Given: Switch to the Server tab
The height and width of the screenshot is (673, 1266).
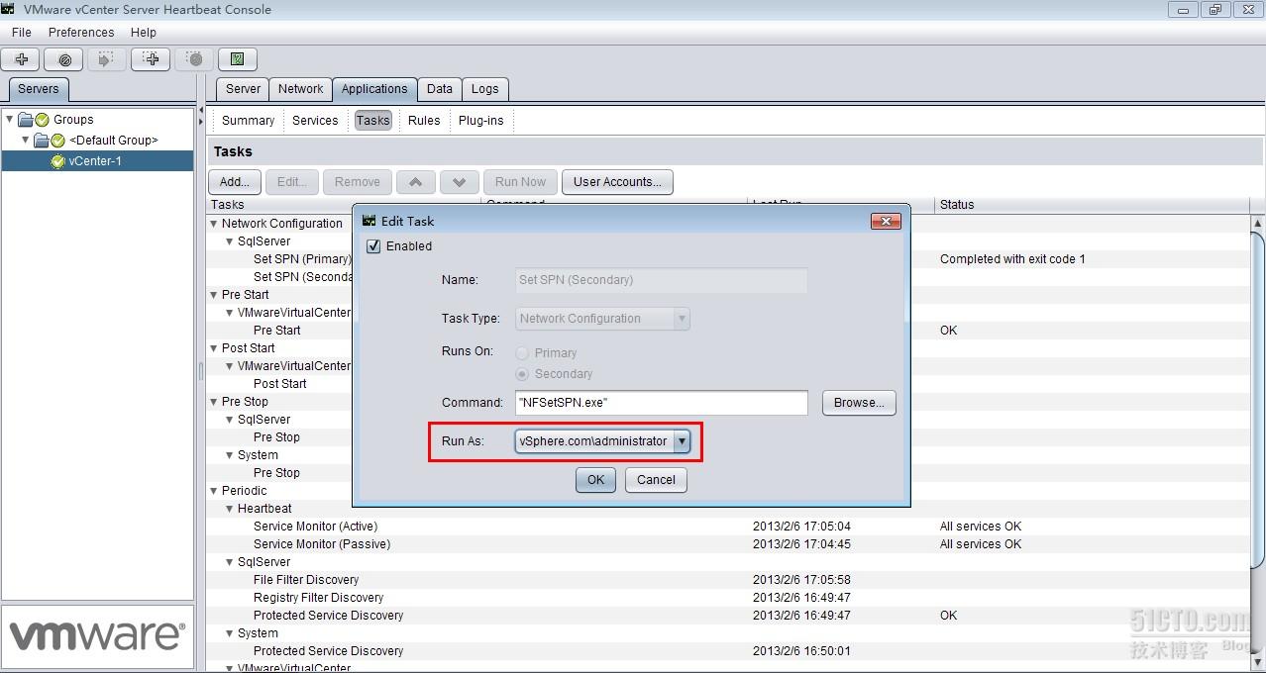Looking at the screenshot, I should click(x=243, y=89).
